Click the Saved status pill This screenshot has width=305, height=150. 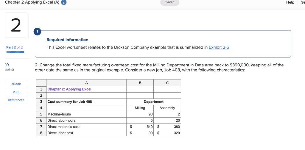pos(169,2)
